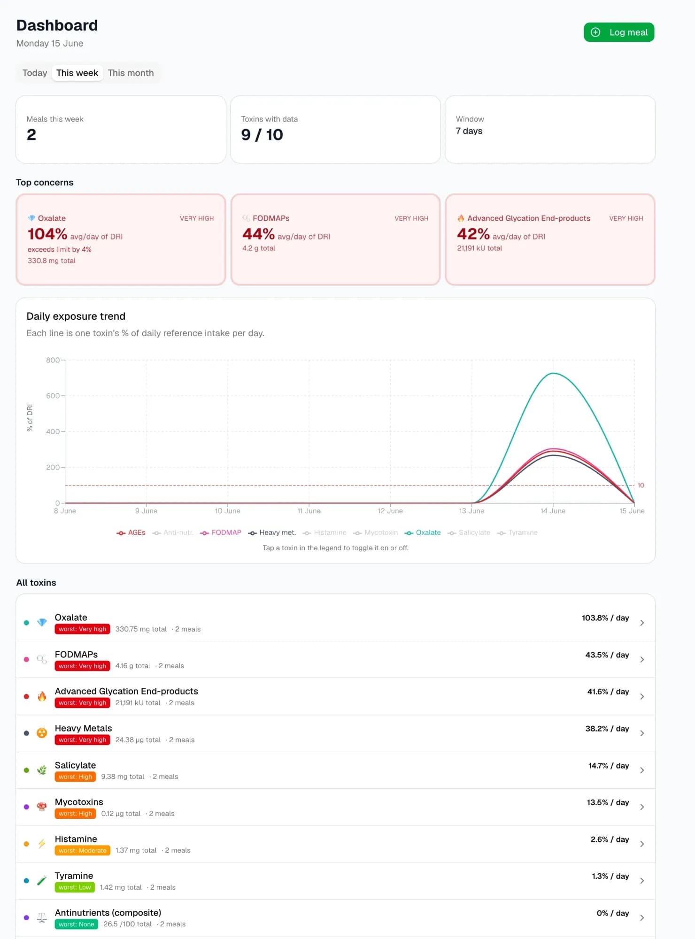Click the teal color dot beside Oxalate

pos(26,623)
